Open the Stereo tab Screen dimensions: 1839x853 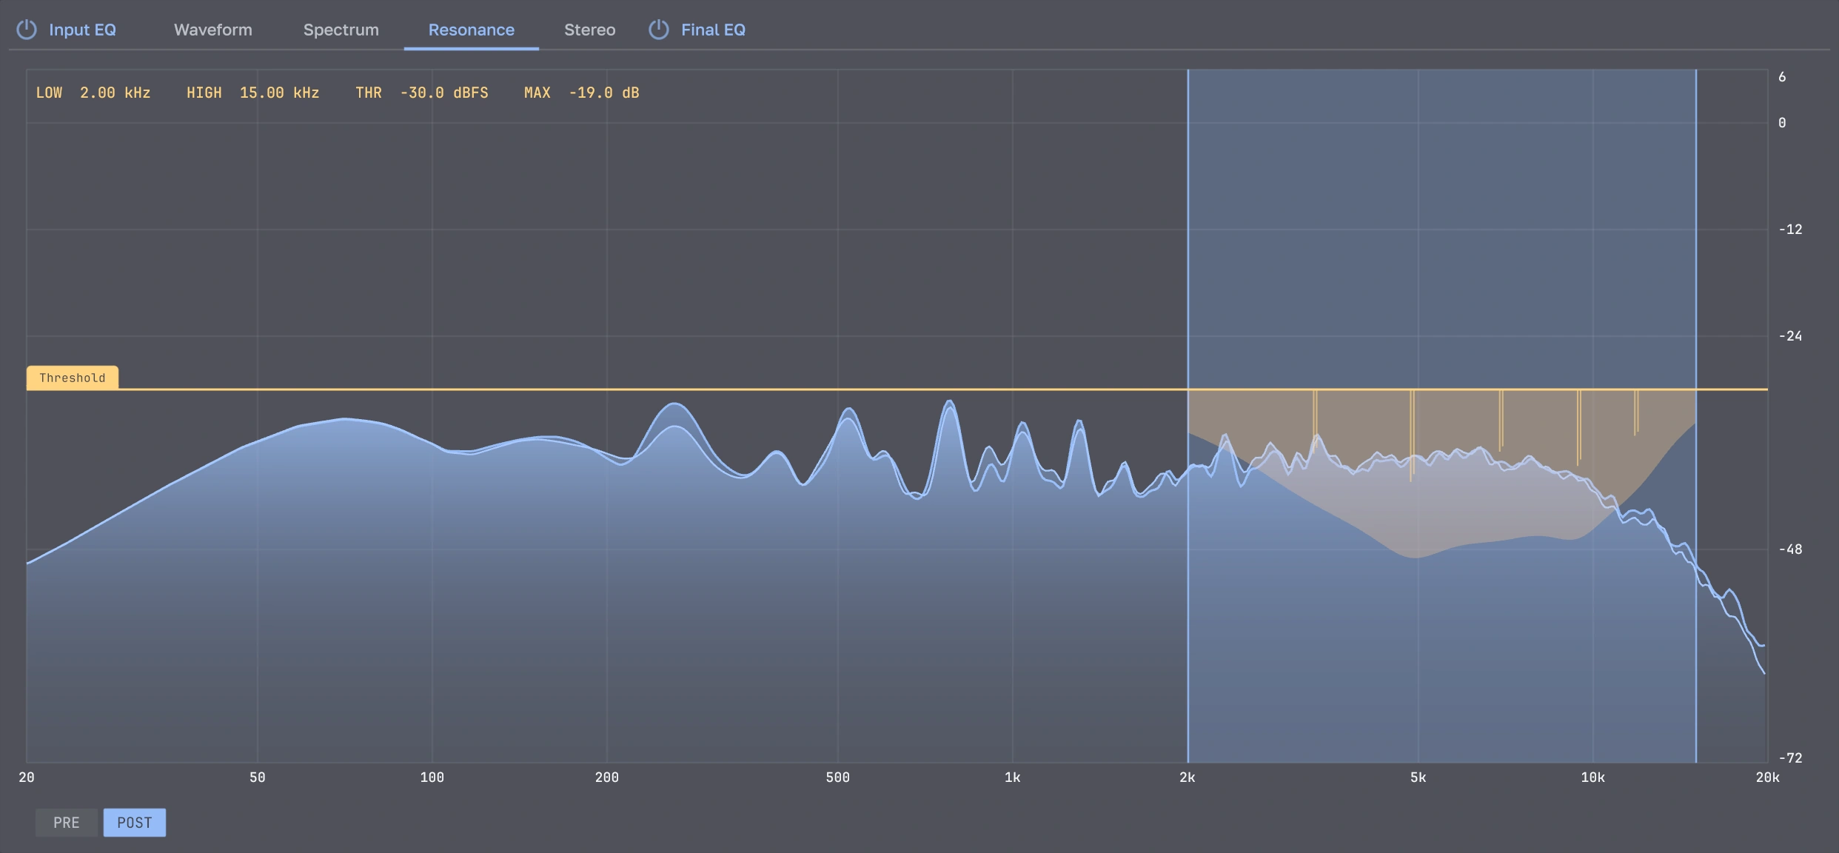coord(590,30)
